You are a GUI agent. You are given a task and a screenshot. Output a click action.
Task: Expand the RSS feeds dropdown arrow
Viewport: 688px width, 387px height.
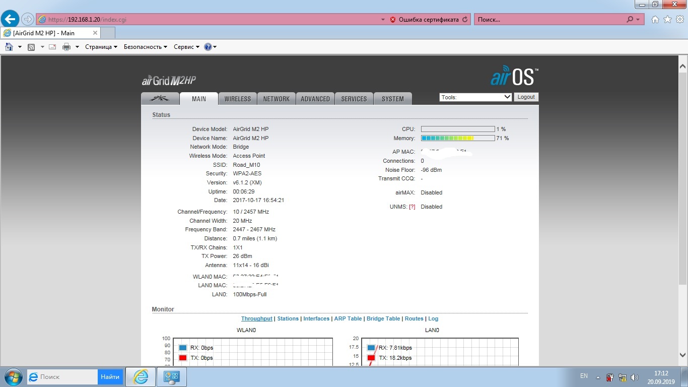click(x=42, y=47)
